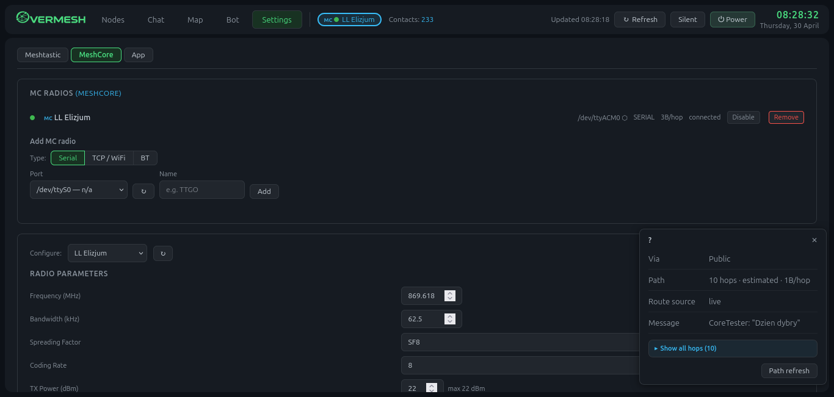Click the radio Name input field
Viewport: 834px width, 397px height.
pos(202,190)
